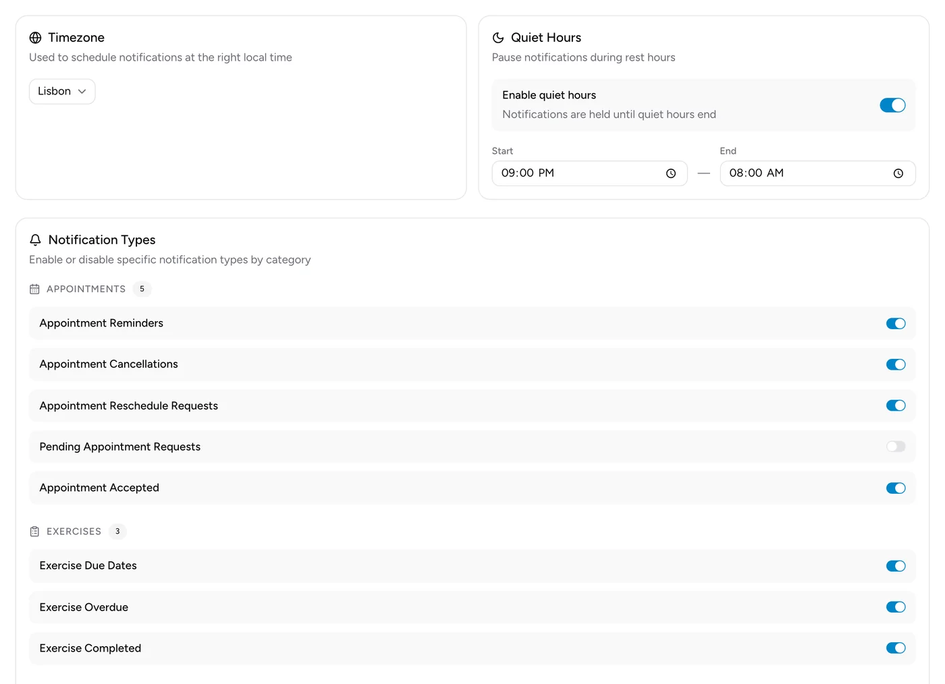This screenshot has height=684, width=945.
Task: Click the Notifications are held until quiet hours end text
Action: tap(609, 115)
